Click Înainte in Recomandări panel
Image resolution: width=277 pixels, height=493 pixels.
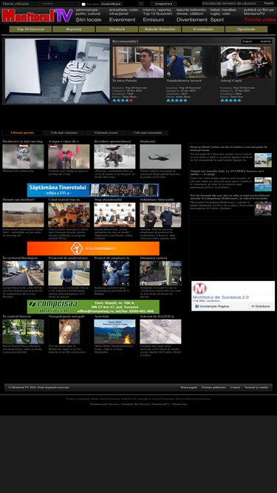(x=266, y=41)
